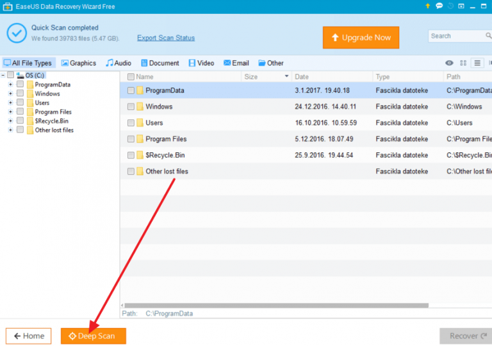Screen dimensions: 492x346
Task: Click the upgrade arrow icon in title bar
Action: tap(427, 6)
